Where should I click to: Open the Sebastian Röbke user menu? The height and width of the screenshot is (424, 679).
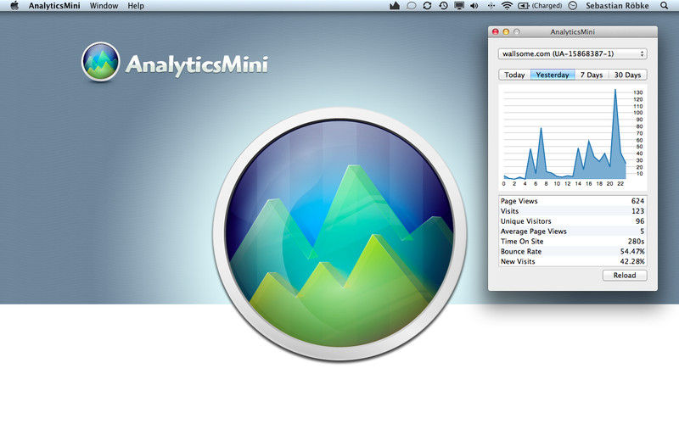click(x=617, y=6)
